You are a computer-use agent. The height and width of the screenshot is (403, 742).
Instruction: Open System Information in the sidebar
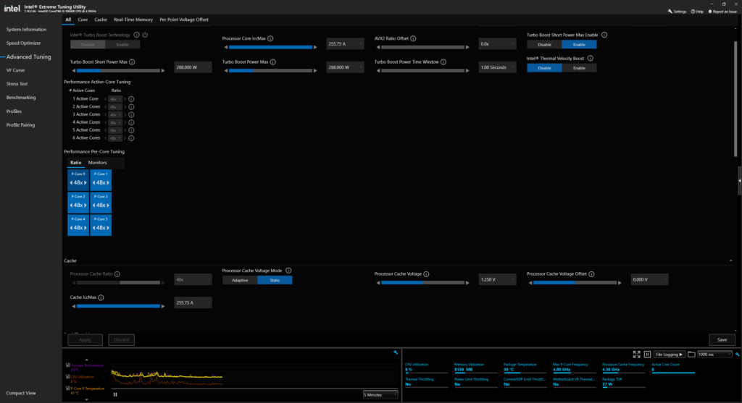(x=27, y=29)
